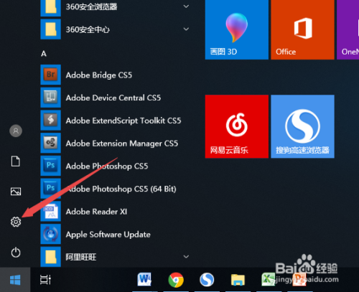Screen dimensions: 359x292
Task: Open Settings gear in Start sidebar
Action: tap(16, 222)
